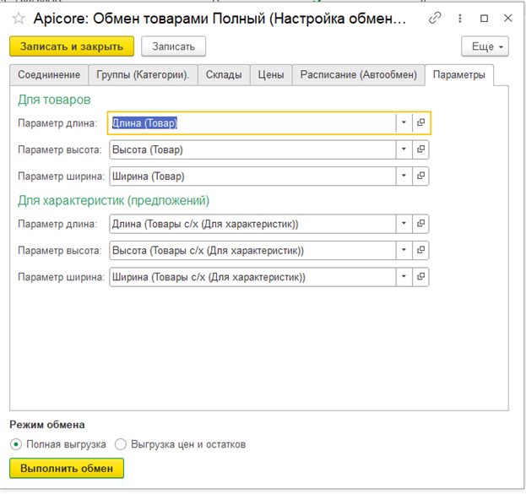Open the Еще dropdown menu
526x494 pixels.
pyautogui.click(x=485, y=46)
